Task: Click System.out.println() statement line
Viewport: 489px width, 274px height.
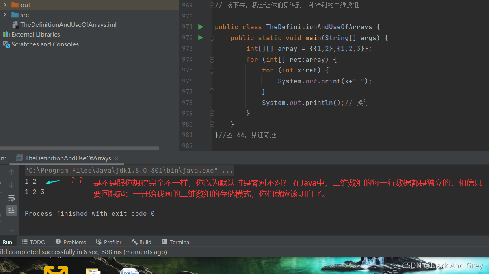Action: [303, 103]
